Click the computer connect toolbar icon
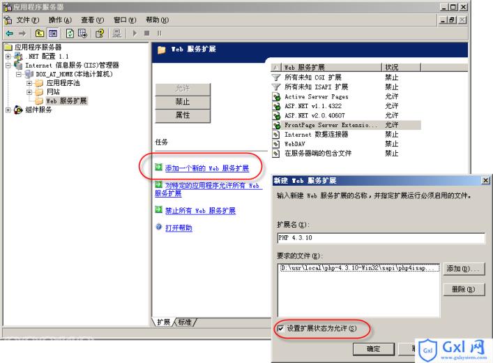This screenshot has height=363, width=493. 117,33
